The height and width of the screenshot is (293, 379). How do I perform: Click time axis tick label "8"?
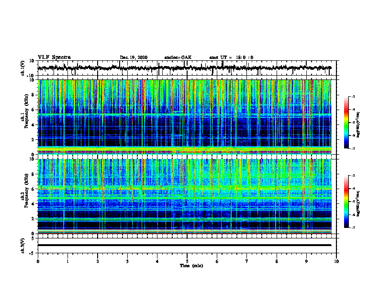point(277,261)
